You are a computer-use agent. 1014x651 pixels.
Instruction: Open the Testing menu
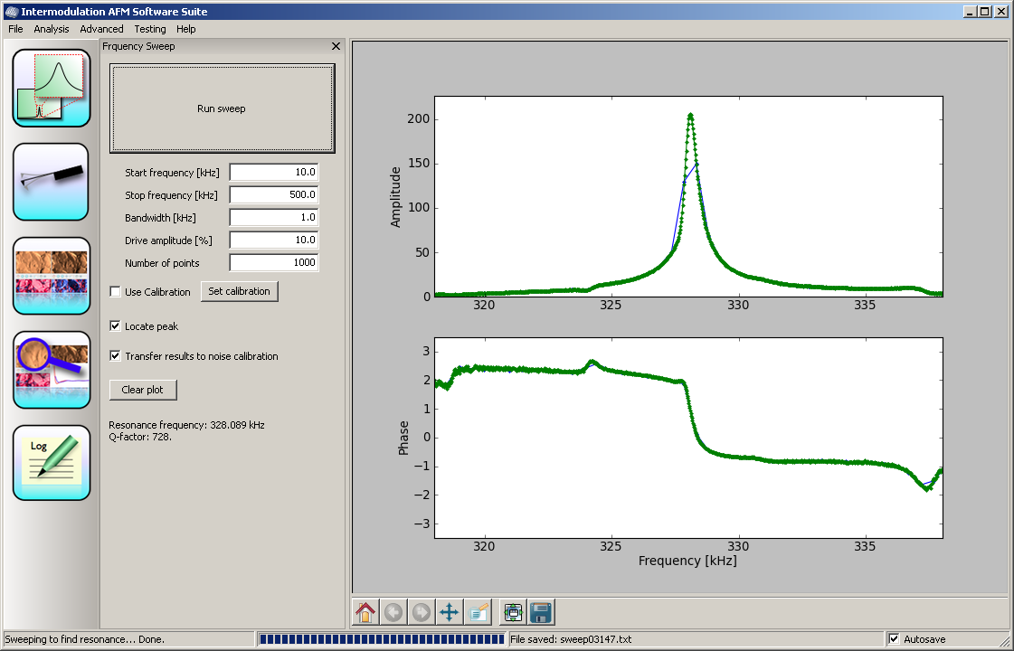(x=150, y=29)
